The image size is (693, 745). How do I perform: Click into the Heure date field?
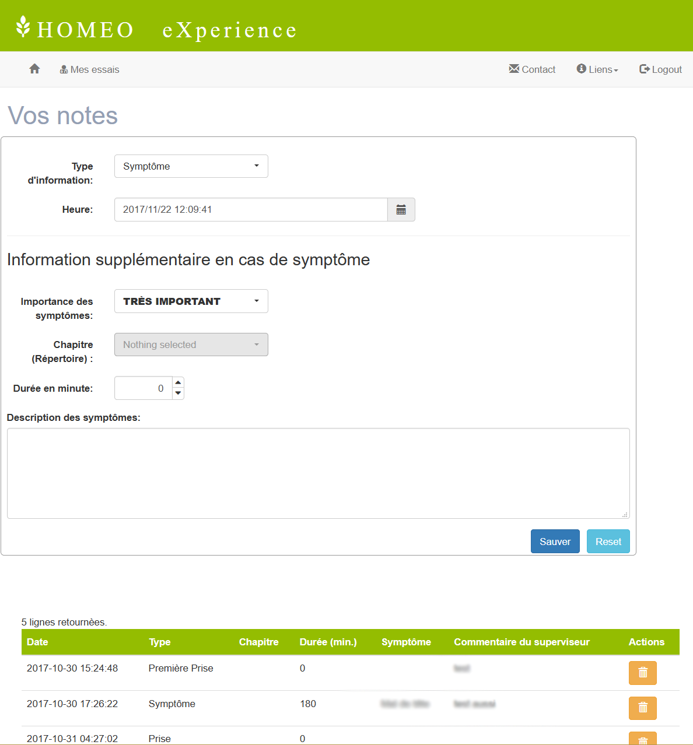(251, 210)
